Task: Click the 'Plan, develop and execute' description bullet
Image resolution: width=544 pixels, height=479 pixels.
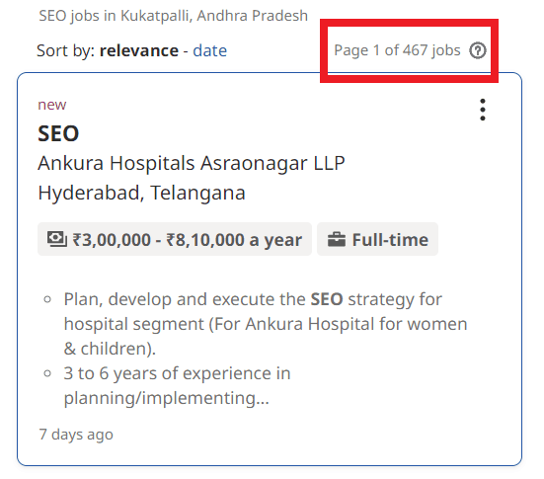Action: [x=266, y=324]
